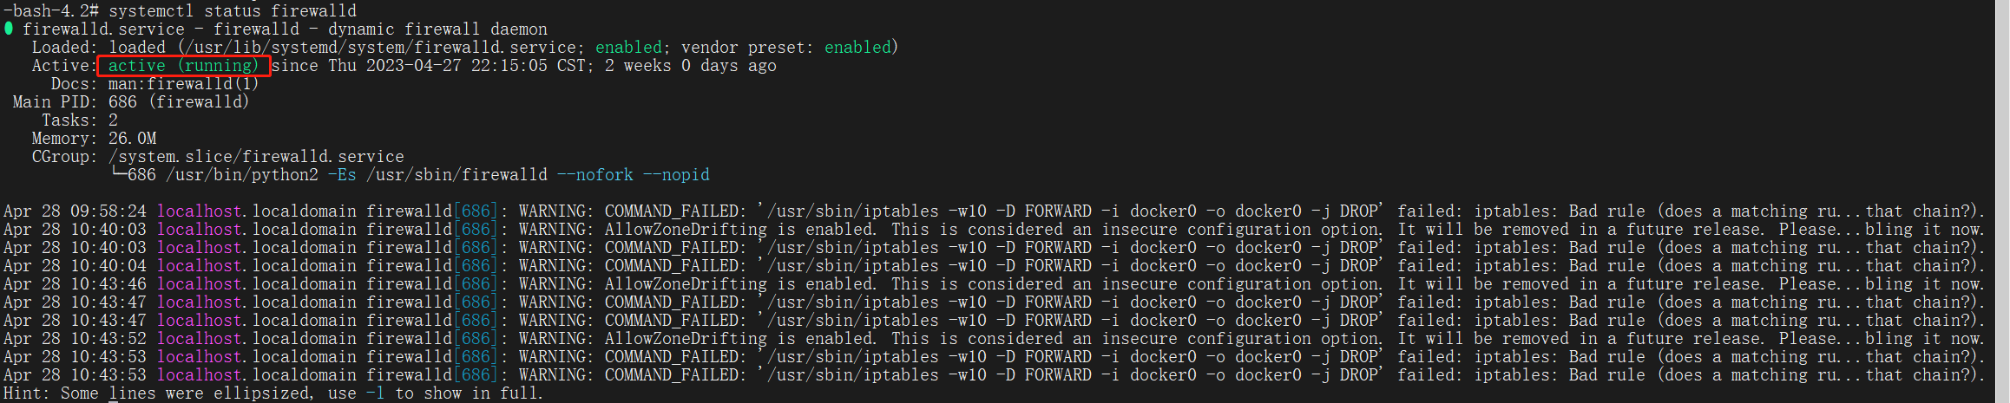Click AllowZoneDrifting in the 10:43:52 log entry
The width and height of the screenshot is (2010, 403).
(x=686, y=339)
